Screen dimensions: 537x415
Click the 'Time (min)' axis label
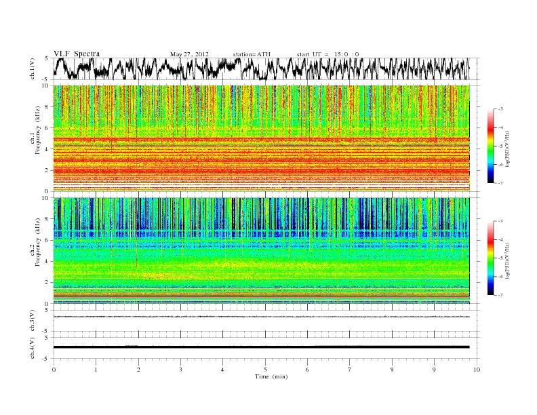pos(271,376)
